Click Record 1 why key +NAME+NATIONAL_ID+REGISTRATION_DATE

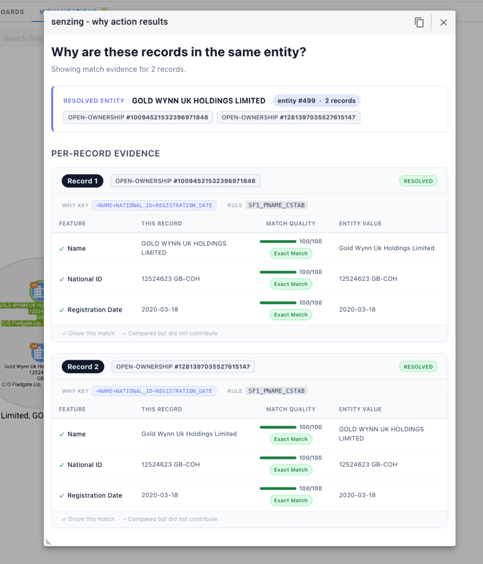(154, 205)
